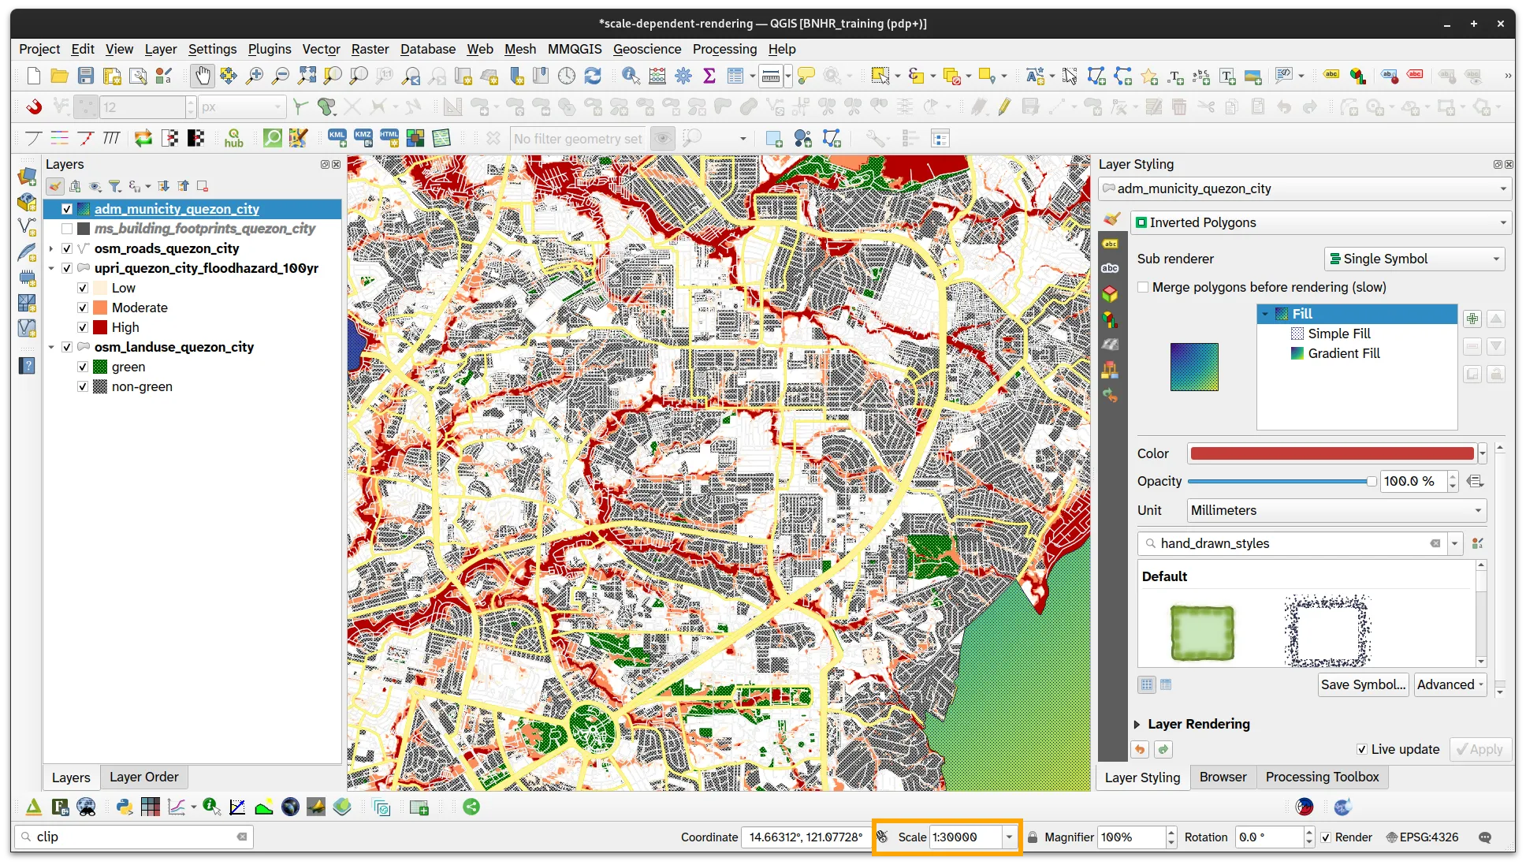Open the Inverted Polygons renderer dropdown

pyautogui.click(x=1321, y=222)
